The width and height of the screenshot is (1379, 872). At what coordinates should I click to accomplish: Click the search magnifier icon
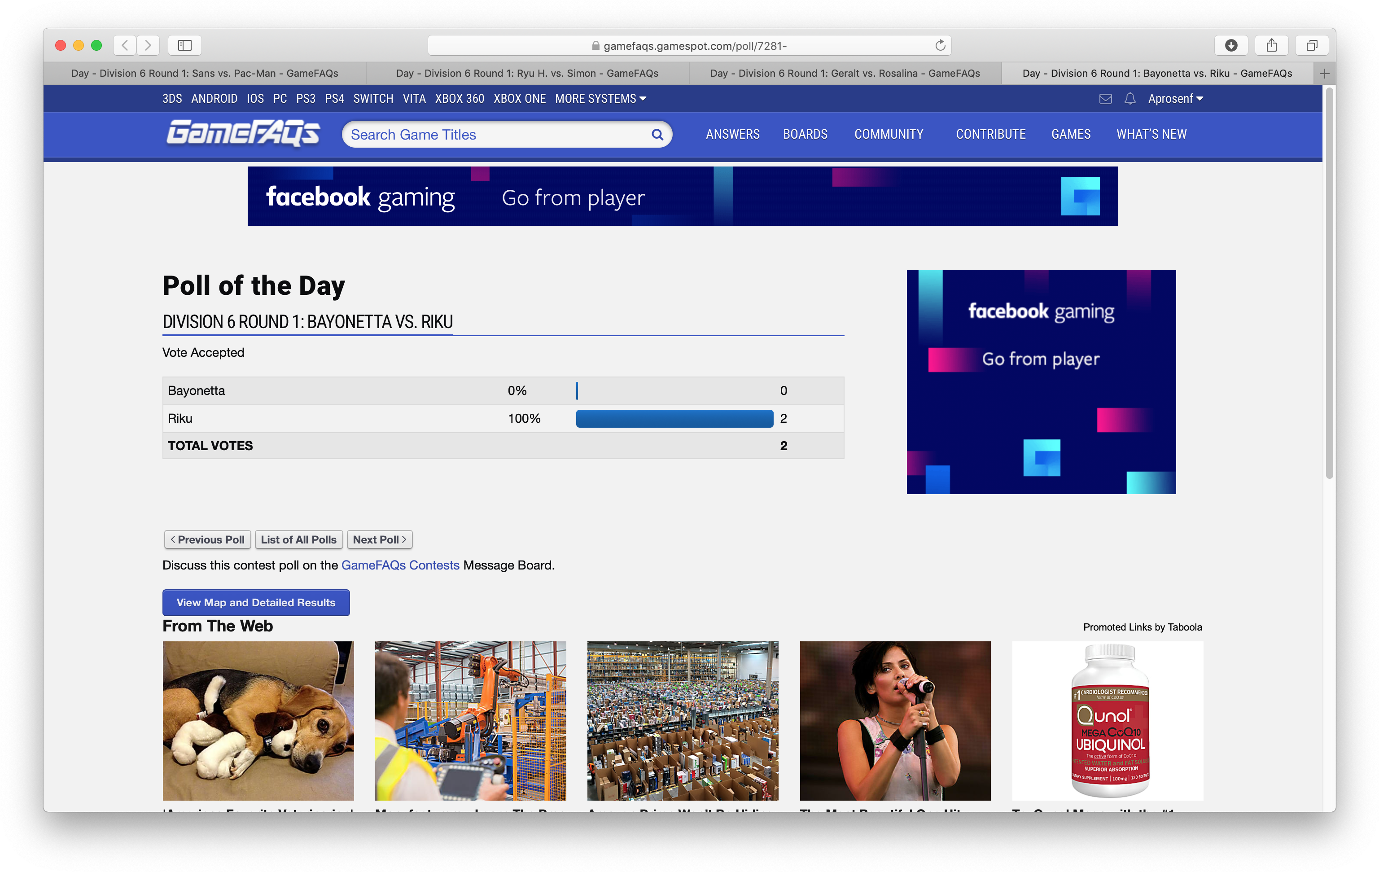click(657, 135)
